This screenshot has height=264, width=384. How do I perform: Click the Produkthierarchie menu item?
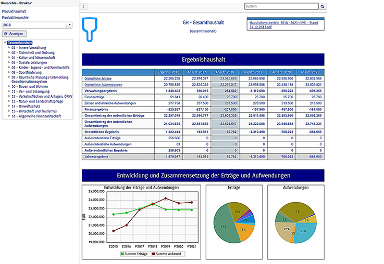click(15, 17)
